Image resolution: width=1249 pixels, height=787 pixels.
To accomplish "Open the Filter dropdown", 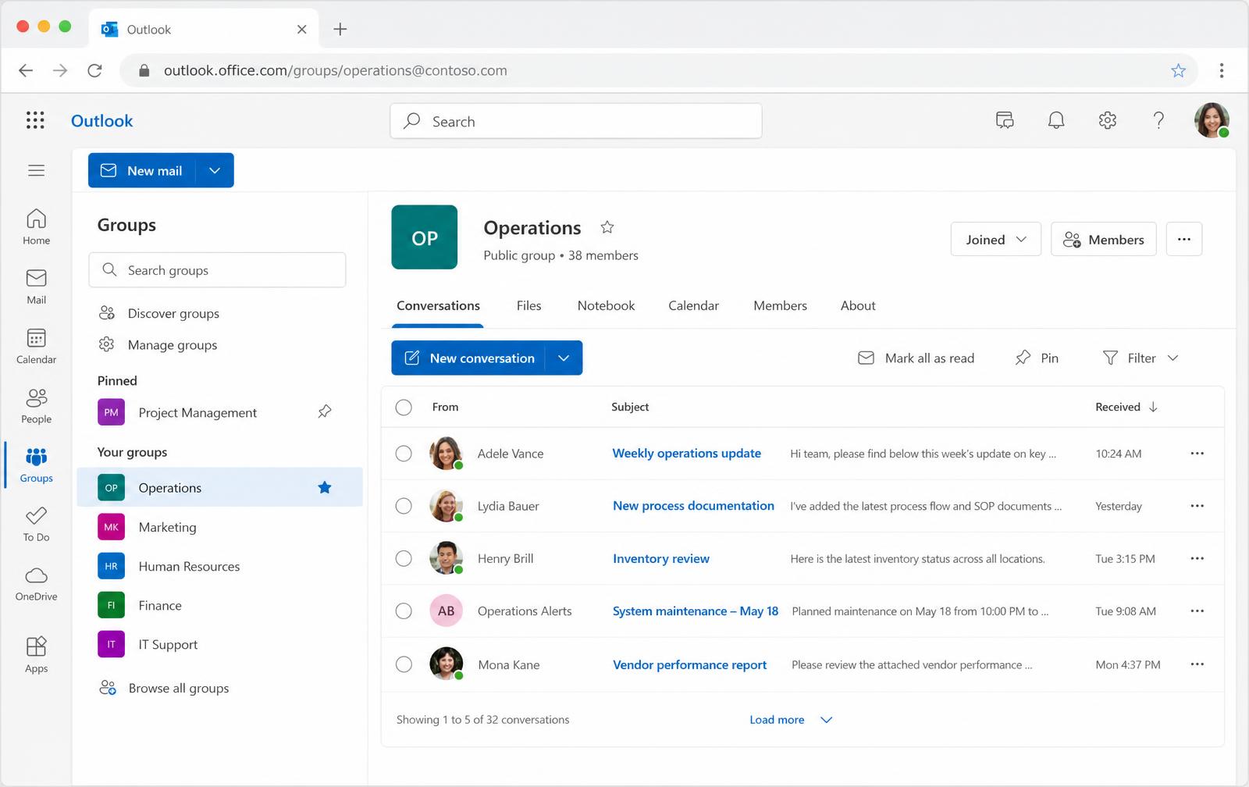I will [1140, 358].
